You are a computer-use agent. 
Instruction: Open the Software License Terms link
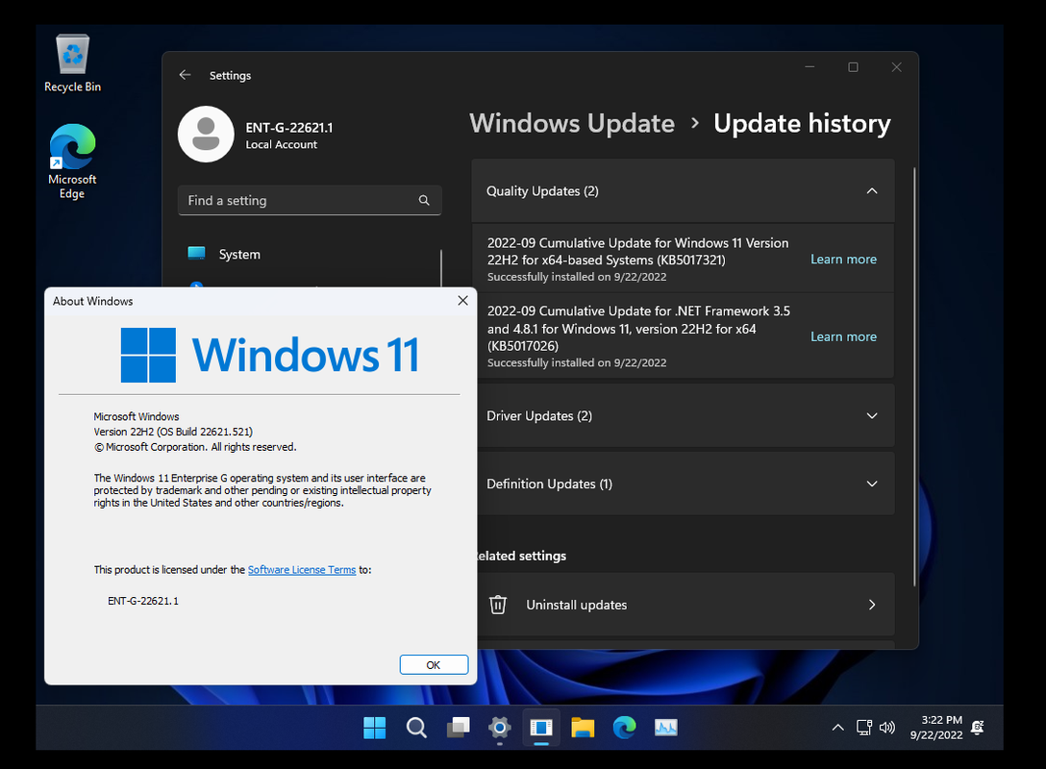click(x=302, y=570)
